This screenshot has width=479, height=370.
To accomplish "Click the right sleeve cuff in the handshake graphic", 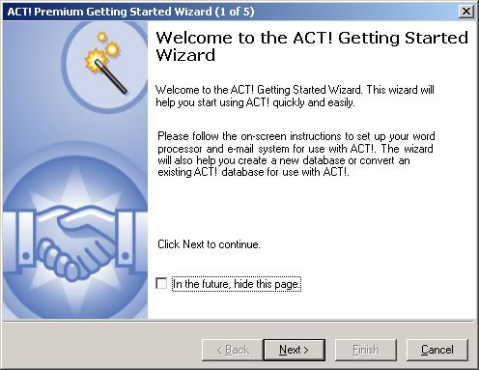I will point(127,238).
